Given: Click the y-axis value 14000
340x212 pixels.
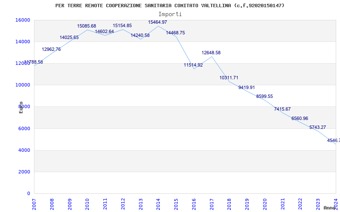Looking at the screenshot, I should coord(23,42).
